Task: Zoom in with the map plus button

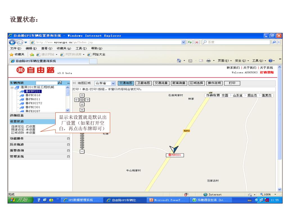Action: 82,110
